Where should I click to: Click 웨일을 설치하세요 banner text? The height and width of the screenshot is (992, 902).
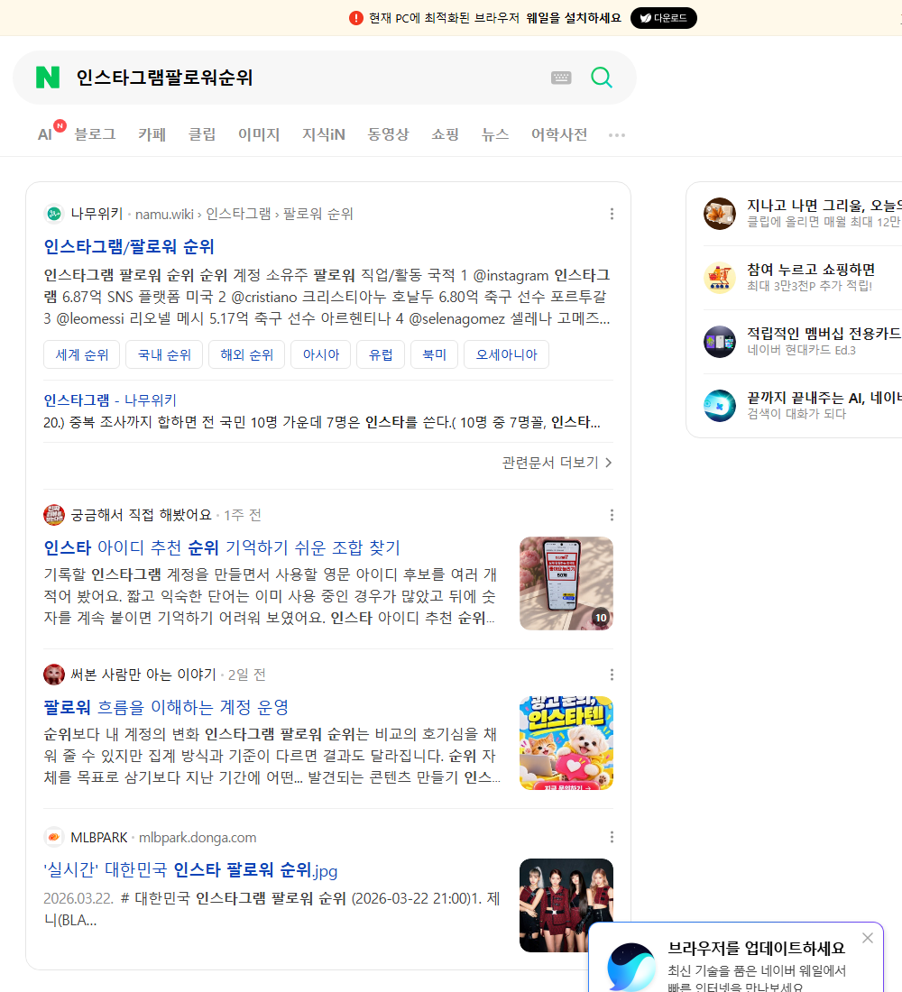click(x=574, y=18)
